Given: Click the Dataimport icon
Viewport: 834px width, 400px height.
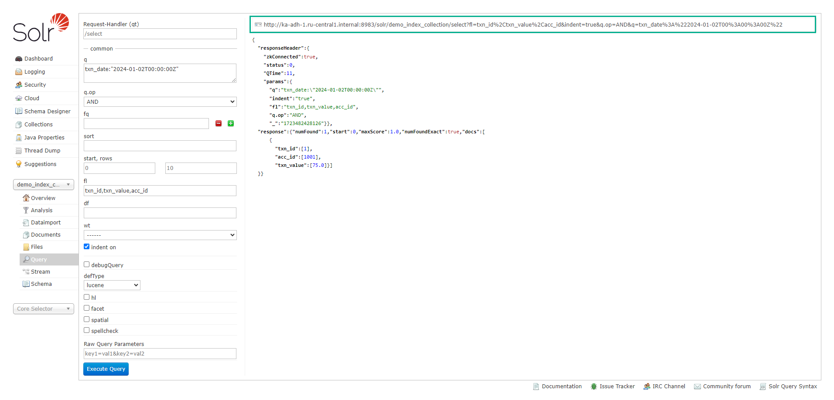Looking at the screenshot, I should point(26,222).
